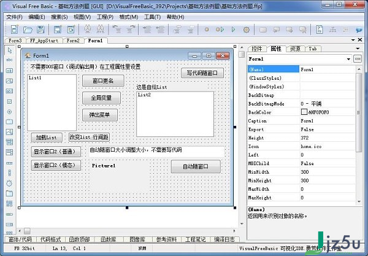Click the designer horizontal scrollbar left arrow
This screenshot has height=256, width=368.
[20, 231]
